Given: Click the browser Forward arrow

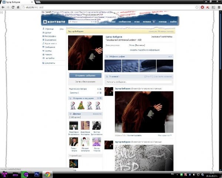Looking at the screenshot, I should [x=8, y=7].
